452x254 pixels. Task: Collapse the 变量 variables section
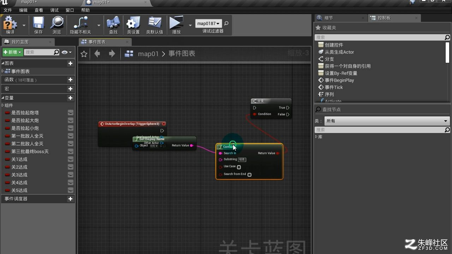3,98
